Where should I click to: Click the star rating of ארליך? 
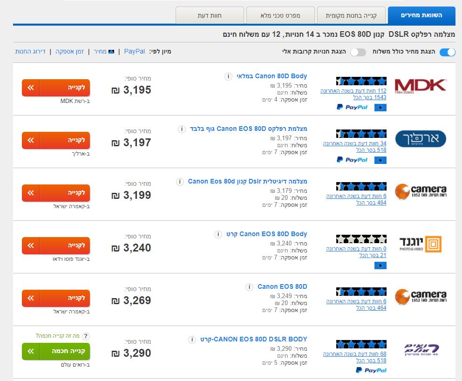click(x=361, y=134)
